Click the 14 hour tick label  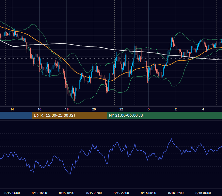click(12, 109)
